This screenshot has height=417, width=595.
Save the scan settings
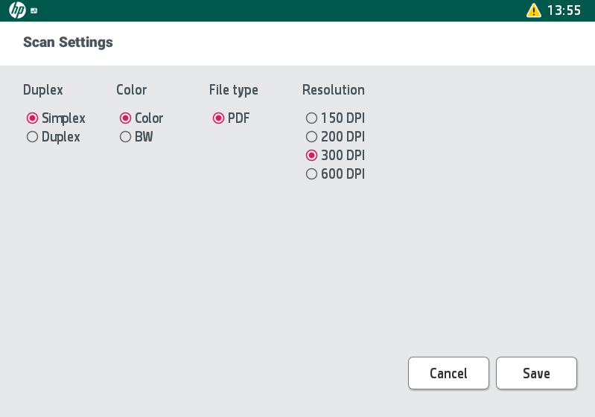536,373
